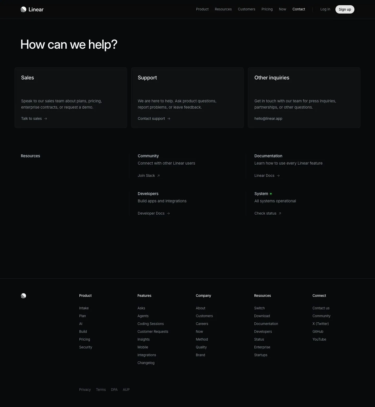Click the Sign up button
This screenshot has height=407, width=375.
(345, 9)
